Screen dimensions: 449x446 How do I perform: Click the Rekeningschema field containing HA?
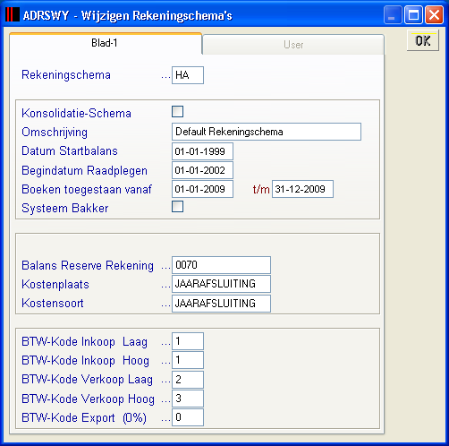[x=188, y=75]
